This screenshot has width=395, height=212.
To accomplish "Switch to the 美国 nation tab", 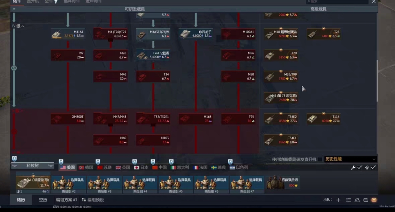I will 67,168.
